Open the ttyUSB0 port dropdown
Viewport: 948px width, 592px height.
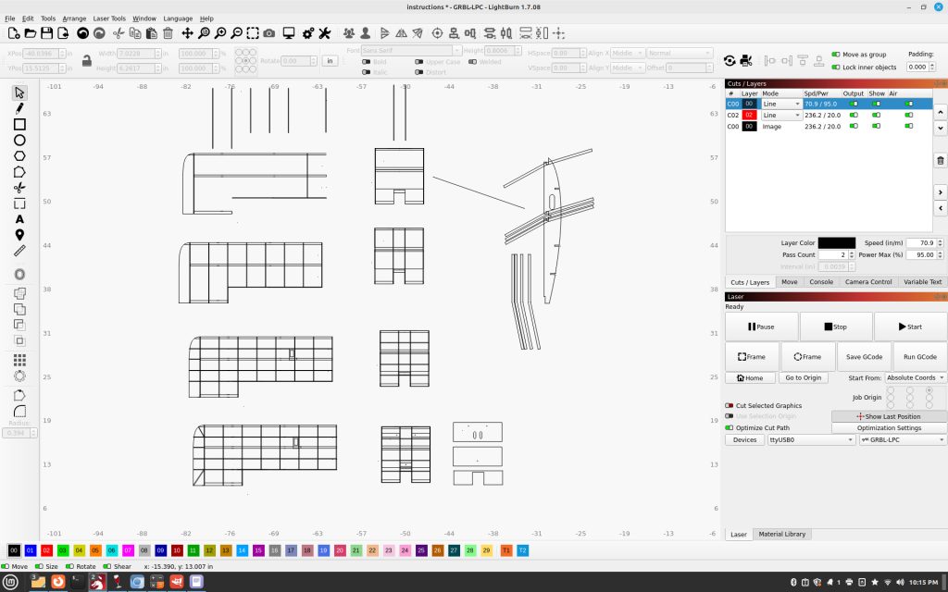(811, 440)
